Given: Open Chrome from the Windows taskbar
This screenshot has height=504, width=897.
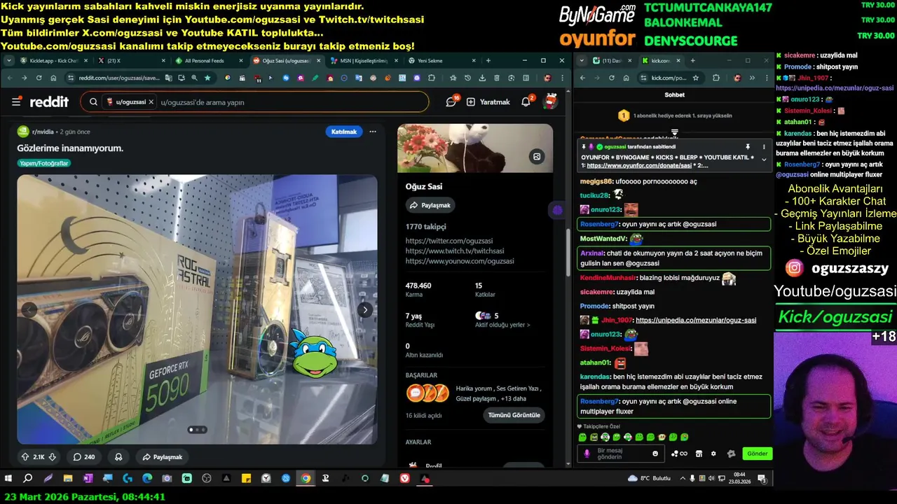Looking at the screenshot, I should pos(306,479).
